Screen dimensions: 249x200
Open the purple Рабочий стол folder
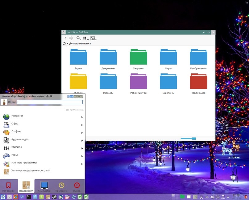point(138,81)
